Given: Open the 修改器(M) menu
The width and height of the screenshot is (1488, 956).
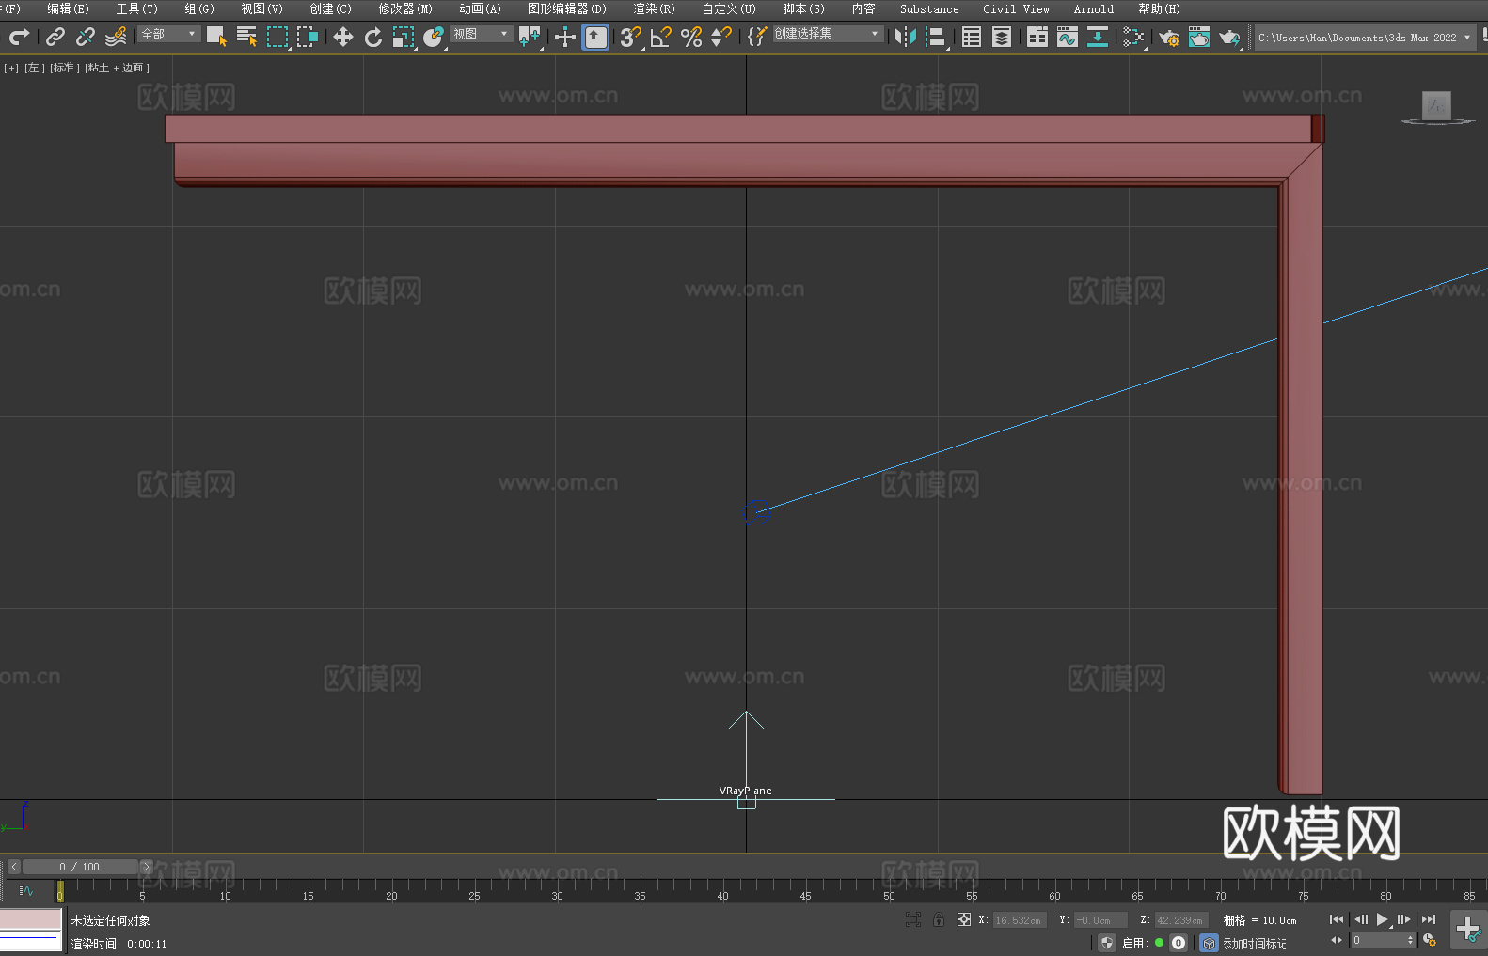Looking at the screenshot, I should (405, 8).
